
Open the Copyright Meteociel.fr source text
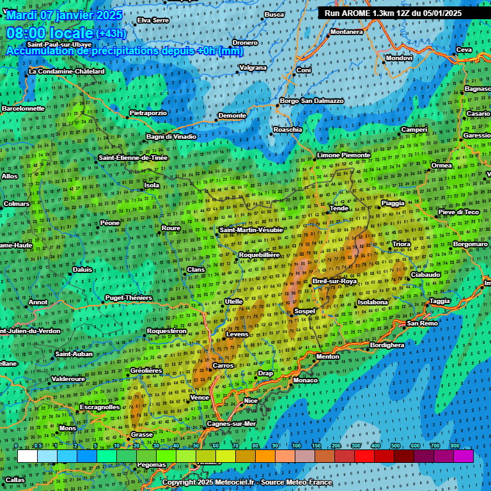click(247, 482)
